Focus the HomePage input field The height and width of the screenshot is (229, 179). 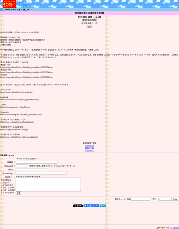coord(41,173)
